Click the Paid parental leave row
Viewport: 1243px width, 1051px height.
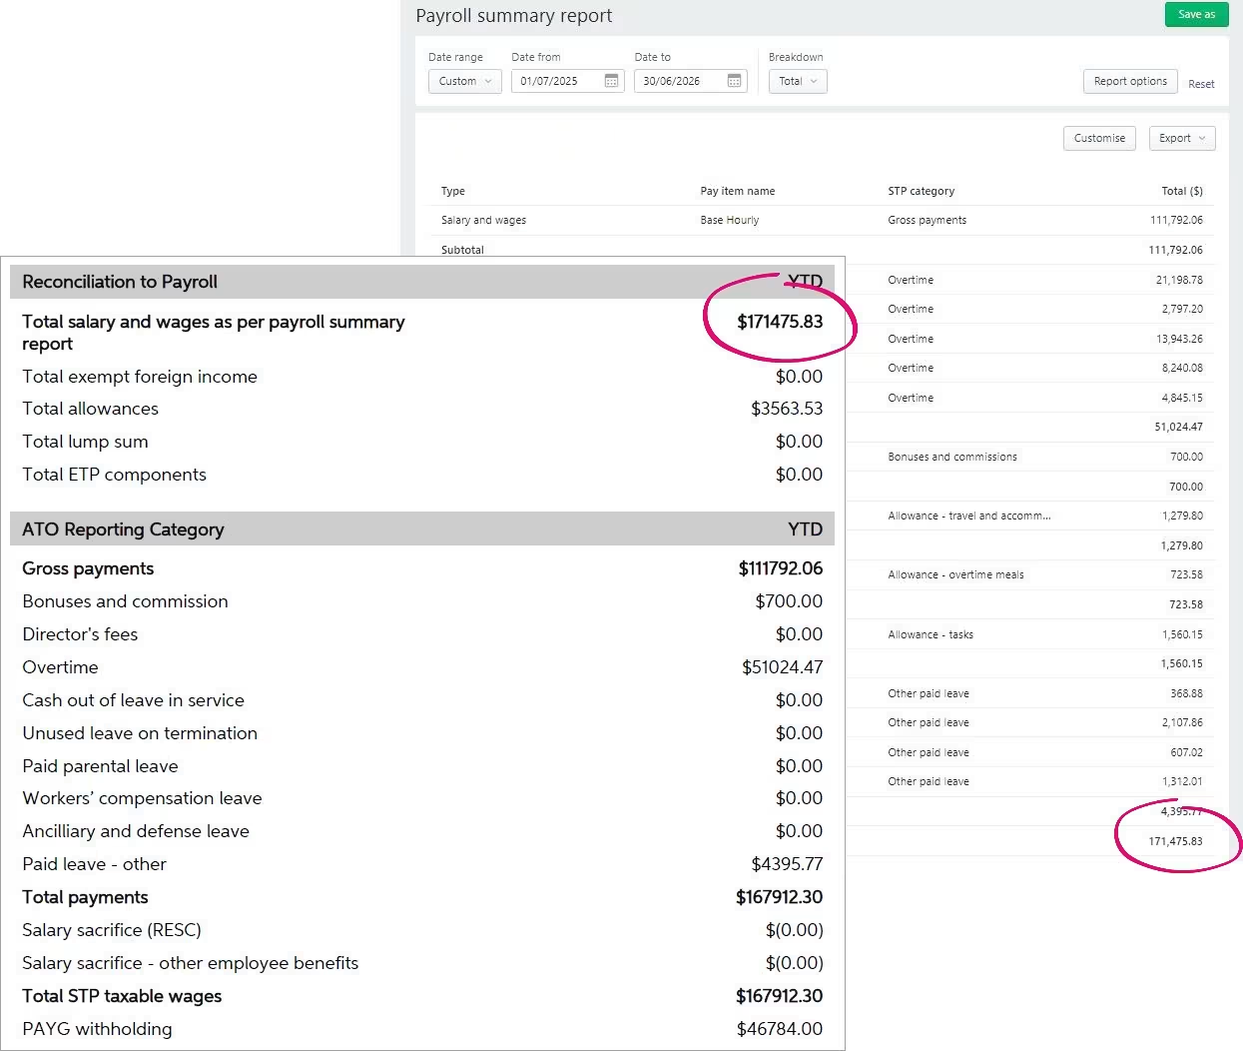tap(422, 766)
